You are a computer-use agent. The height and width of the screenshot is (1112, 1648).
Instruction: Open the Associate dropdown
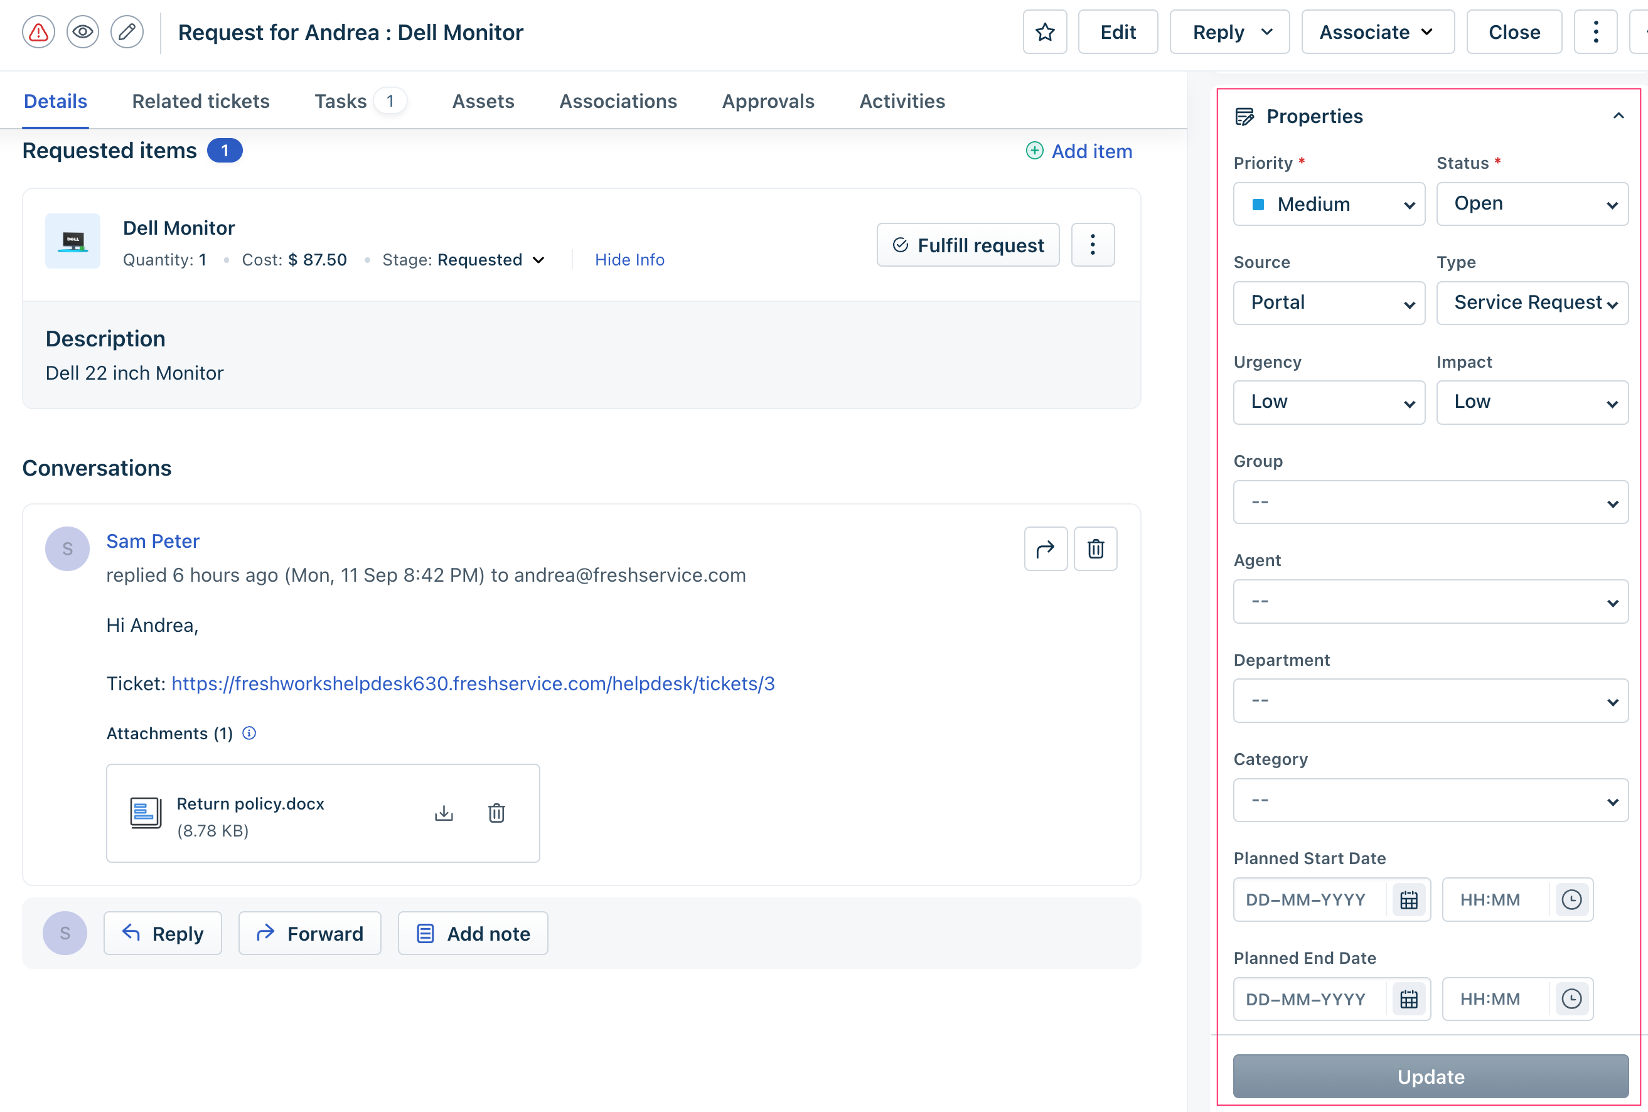[x=1377, y=32]
